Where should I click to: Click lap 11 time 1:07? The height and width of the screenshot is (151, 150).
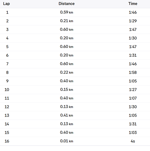click(x=133, y=98)
